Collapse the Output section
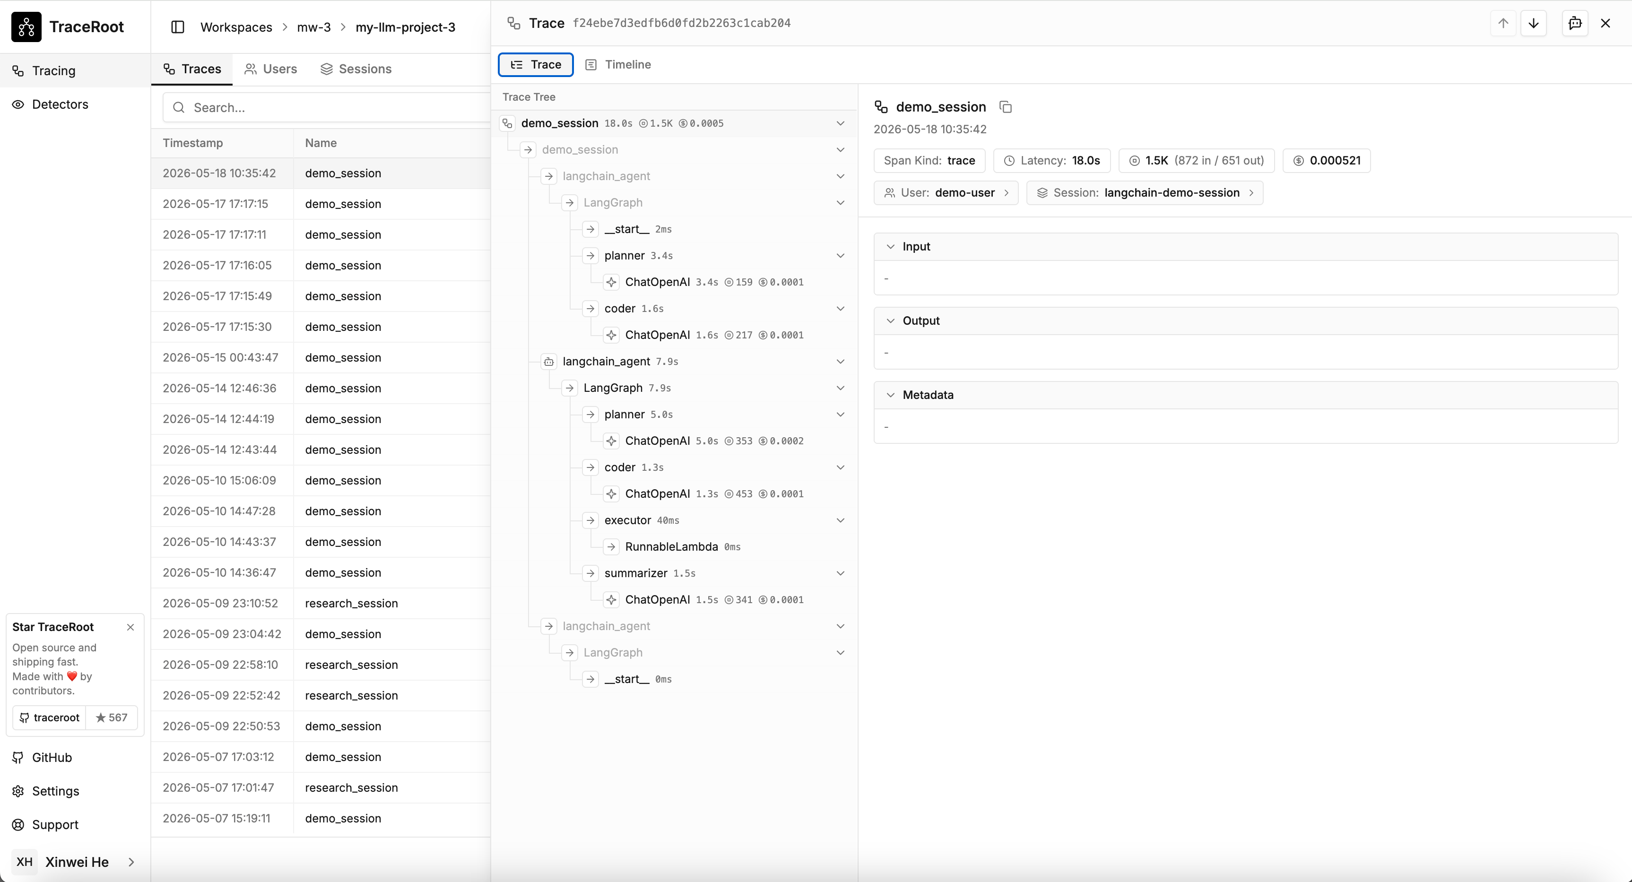 tap(891, 320)
